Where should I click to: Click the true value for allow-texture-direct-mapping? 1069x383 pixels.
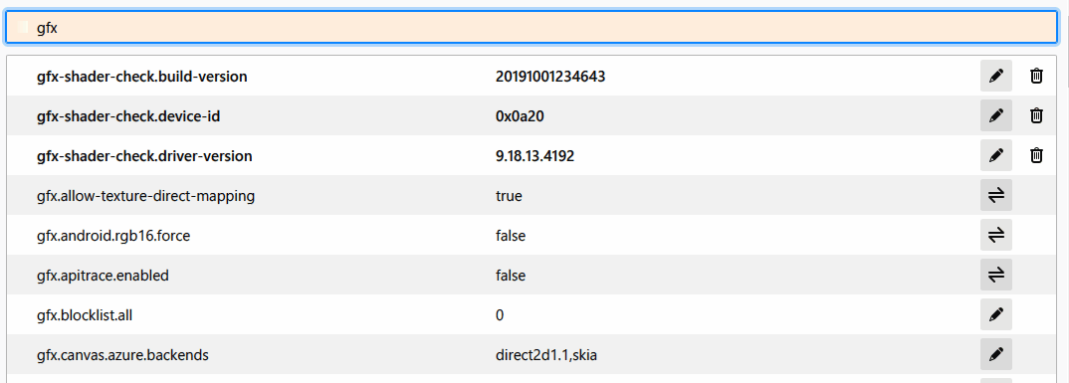(x=509, y=196)
